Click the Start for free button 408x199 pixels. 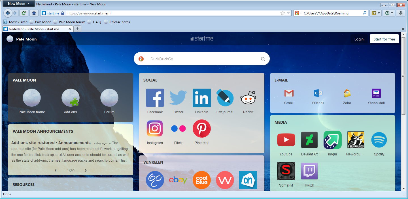[384, 39]
